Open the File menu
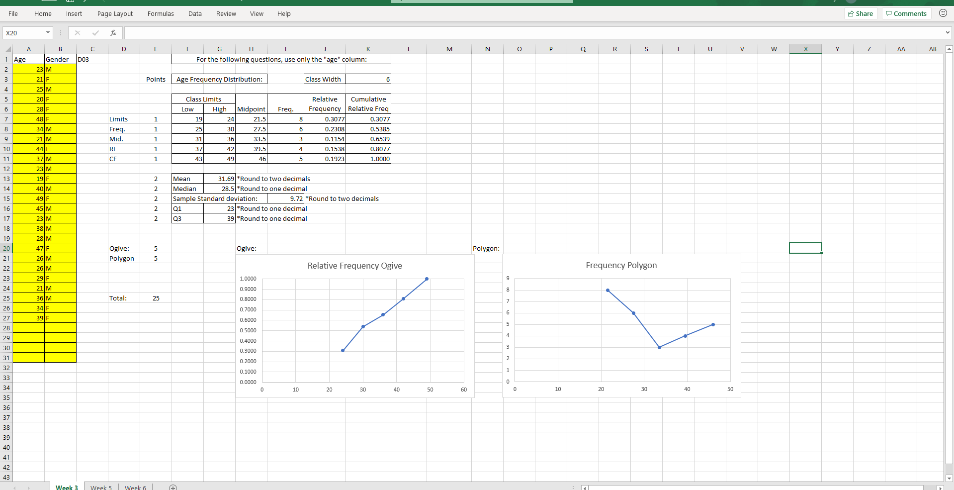This screenshot has height=490, width=954. [13, 13]
